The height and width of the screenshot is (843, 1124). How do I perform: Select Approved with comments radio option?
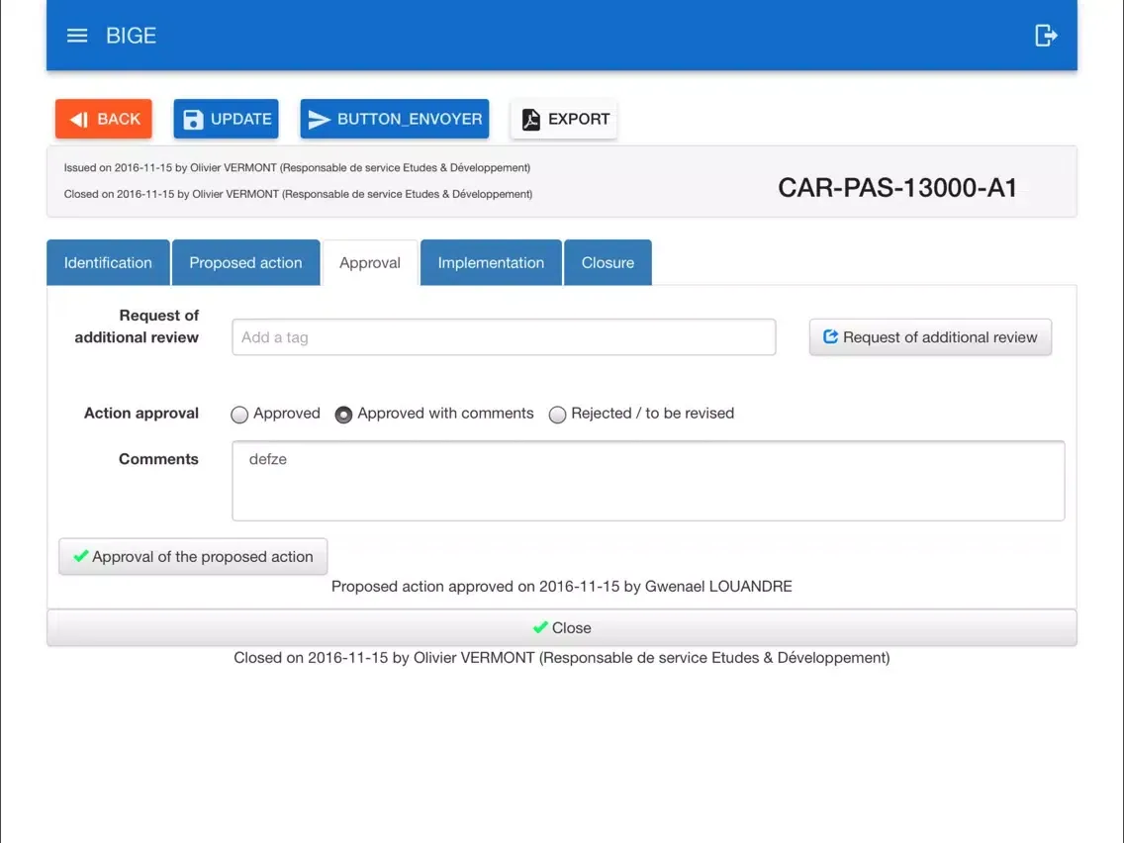pyautogui.click(x=343, y=415)
